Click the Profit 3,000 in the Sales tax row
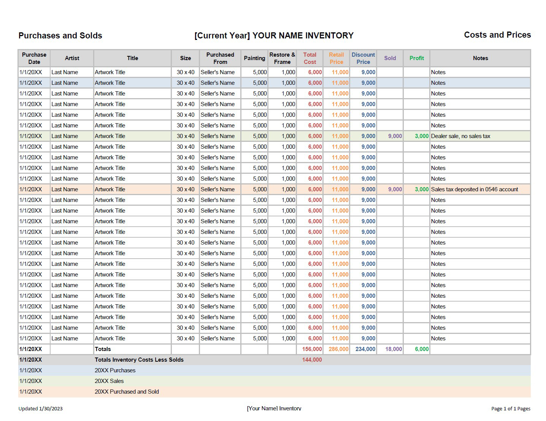The image size is (546, 421). 422,189
